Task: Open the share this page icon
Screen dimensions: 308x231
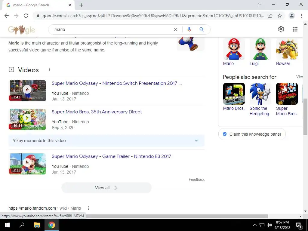Action: click(x=270, y=16)
